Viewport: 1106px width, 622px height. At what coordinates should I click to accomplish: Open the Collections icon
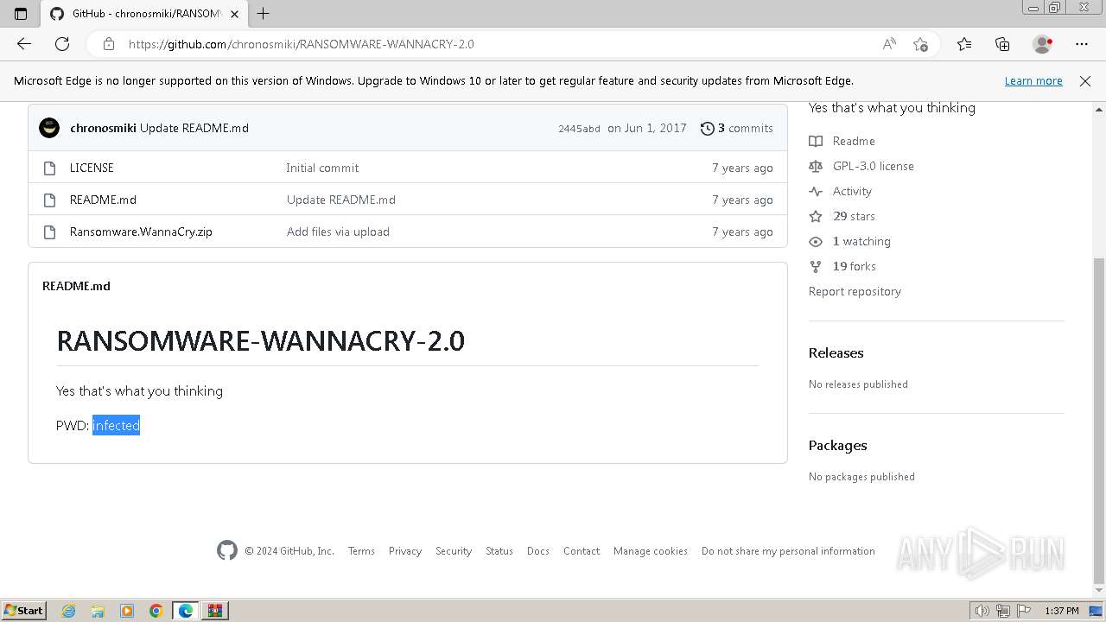(1002, 44)
